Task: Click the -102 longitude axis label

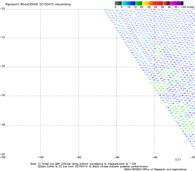Action: point(40,157)
